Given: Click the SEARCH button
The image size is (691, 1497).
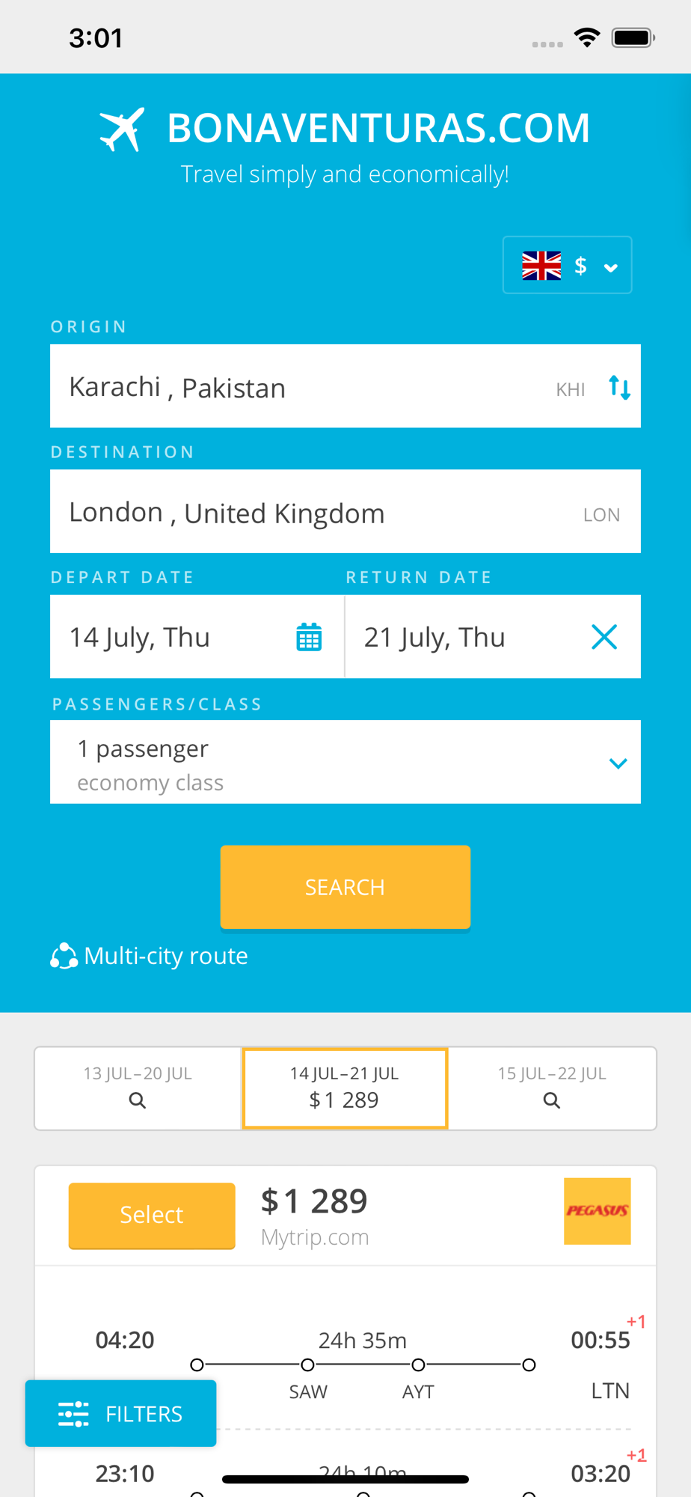Looking at the screenshot, I should pos(345,887).
